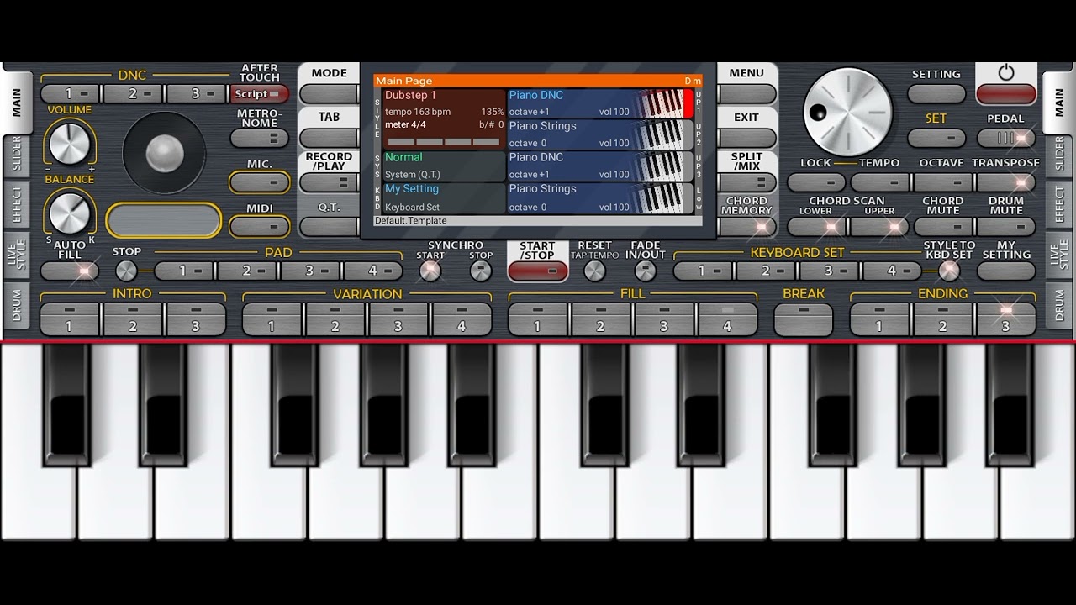
Task: Select the right Main tab
Action: [1058, 102]
